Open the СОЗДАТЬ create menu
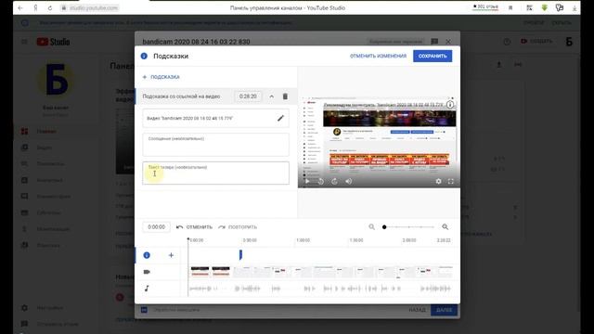 (x=536, y=41)
